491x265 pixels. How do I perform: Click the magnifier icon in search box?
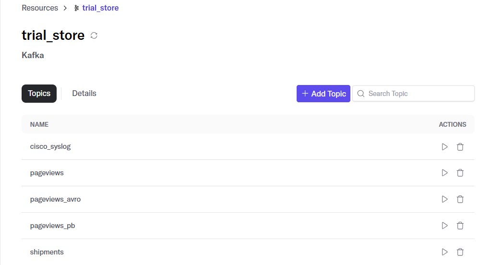[x=361, y=94]
